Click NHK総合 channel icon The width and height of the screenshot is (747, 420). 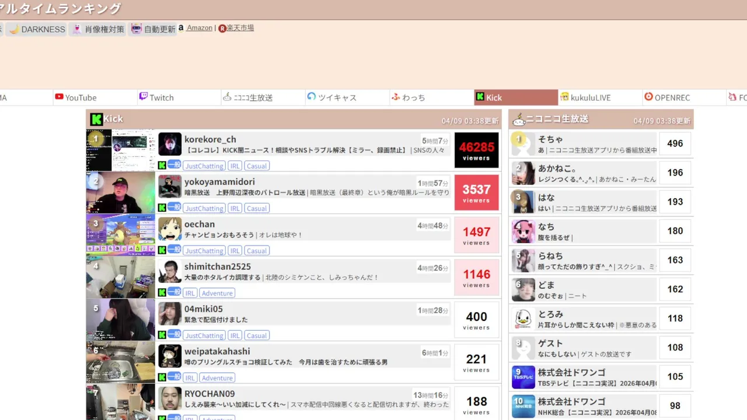[x=523, y=407]
